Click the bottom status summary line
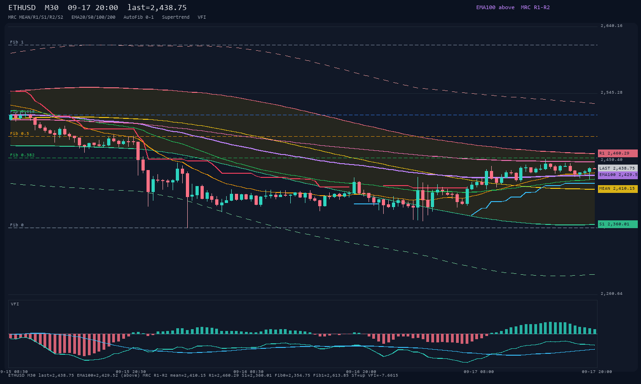The height and width of the screenshot is (384, 641). point(203,376)
